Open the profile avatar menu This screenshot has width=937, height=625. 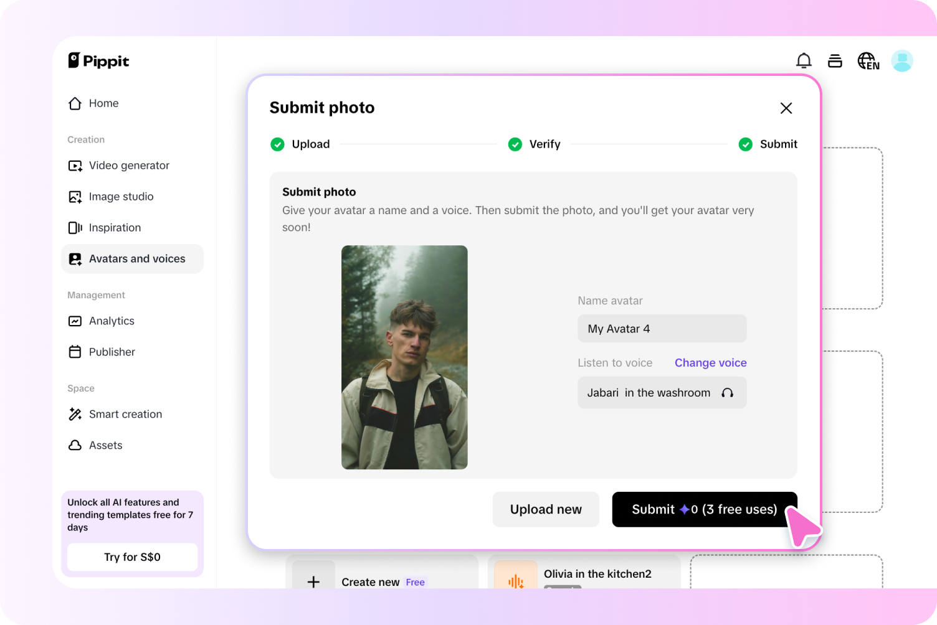[901, 60]
